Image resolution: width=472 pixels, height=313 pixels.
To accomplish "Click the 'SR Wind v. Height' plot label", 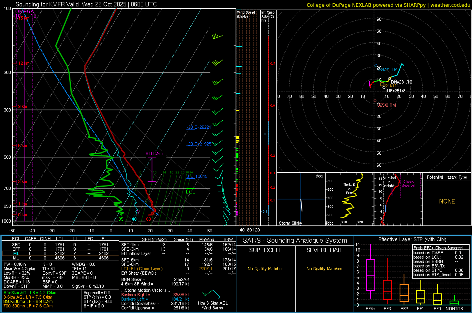I will 390,182.
